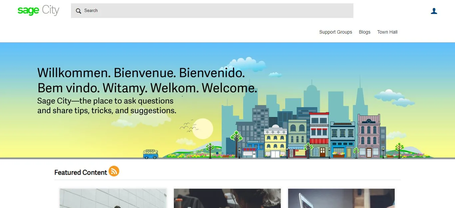Image resolution: width=455 pixels, height=208 pixels.
Task: Open the Support Groups menu
Action: (x=335, y=32)
